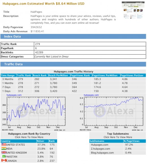147x164 pixels.
Task: Select the PageViews PerMillion column header
Action: tap(106, 75)
